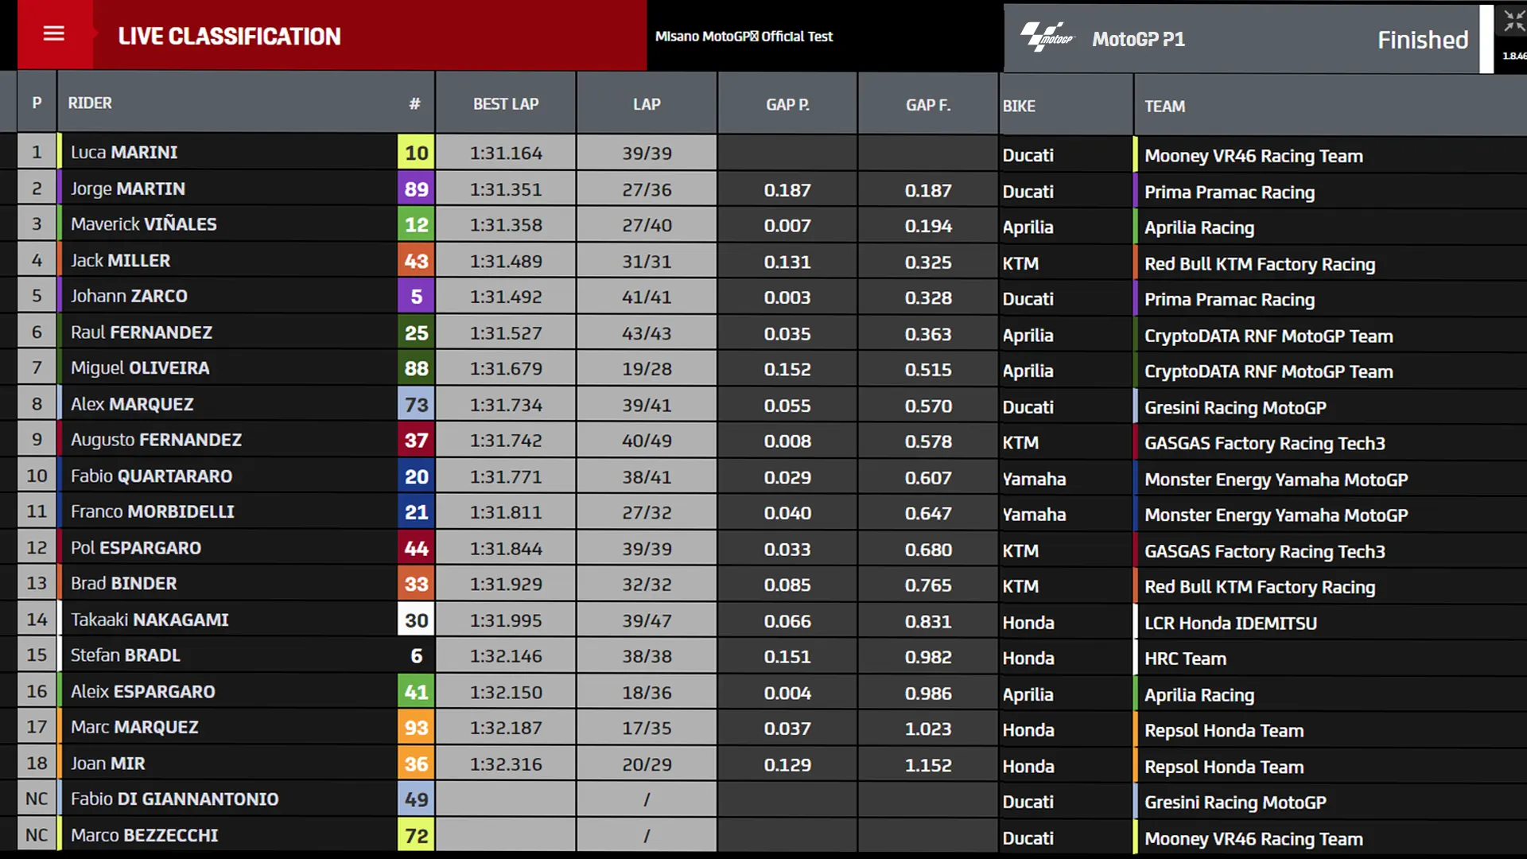Sort by the GAP P. column
1527x859 pixels.
(x=787, y=105)
